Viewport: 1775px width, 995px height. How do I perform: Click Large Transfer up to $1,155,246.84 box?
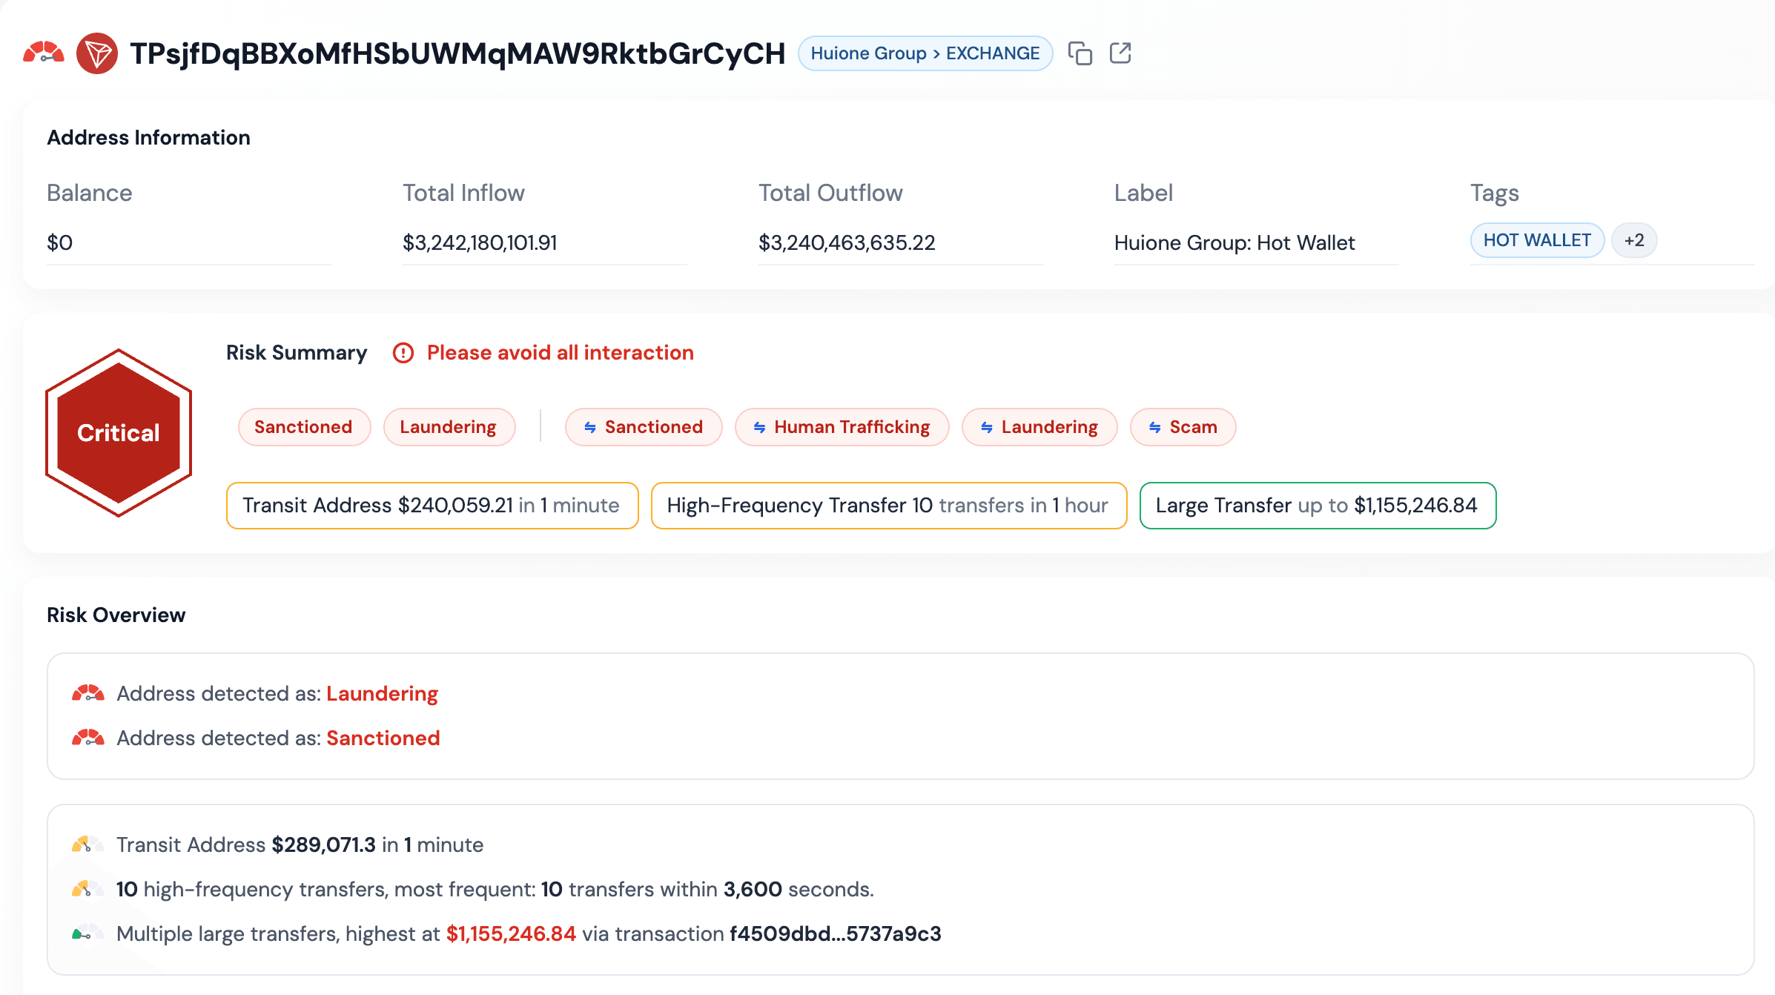click(1317, 506)
